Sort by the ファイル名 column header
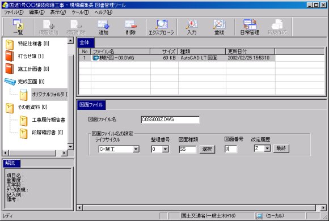The image size is (329, 221). (x=120, y=52)
